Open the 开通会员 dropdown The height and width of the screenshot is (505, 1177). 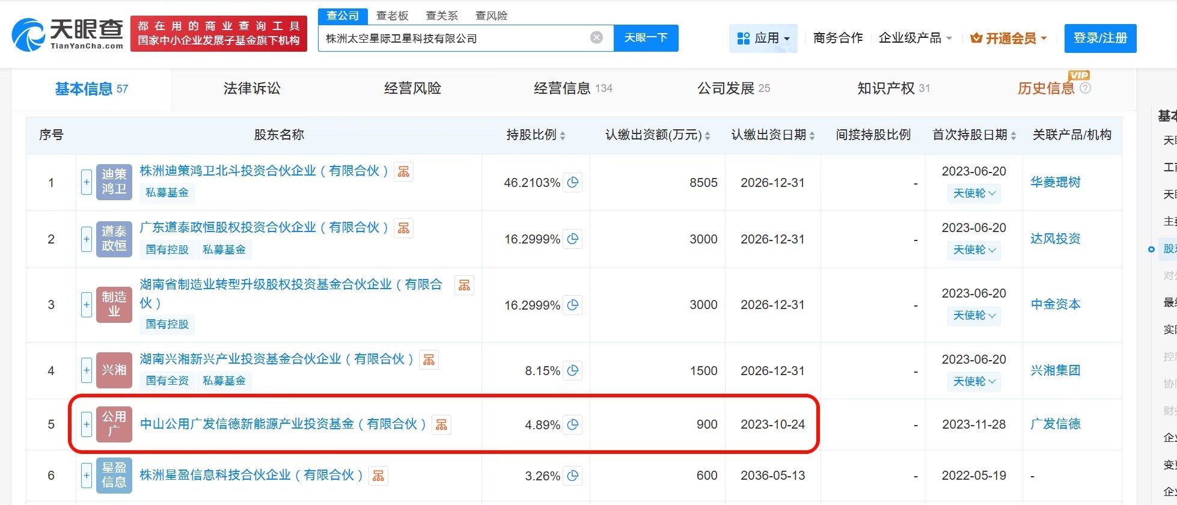(1009, 38)
